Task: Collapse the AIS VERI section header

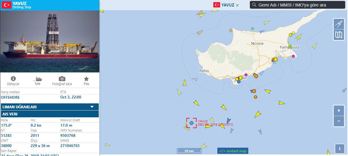Action: [50, 114]
